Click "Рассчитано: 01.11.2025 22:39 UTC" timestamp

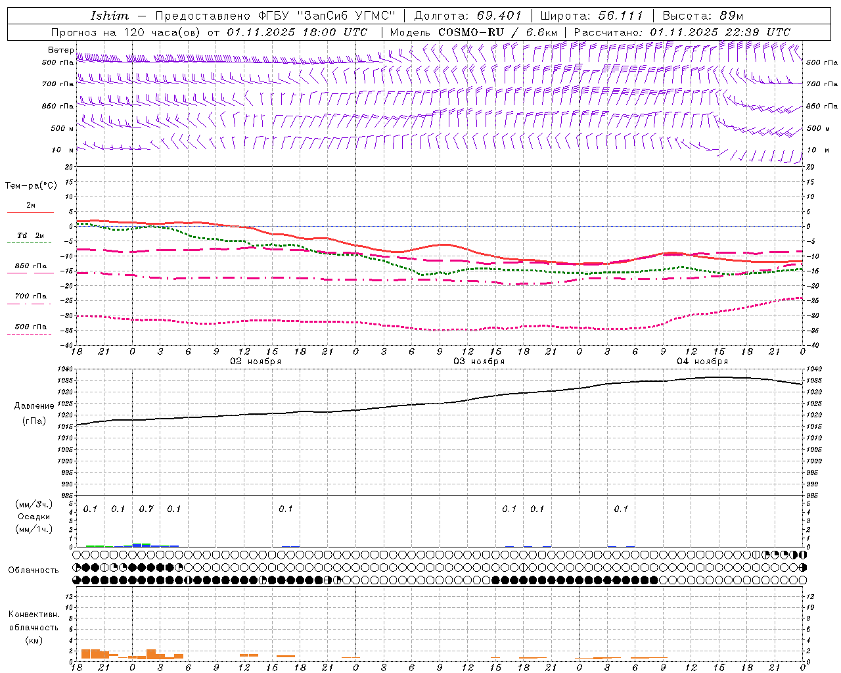(683, 32)
